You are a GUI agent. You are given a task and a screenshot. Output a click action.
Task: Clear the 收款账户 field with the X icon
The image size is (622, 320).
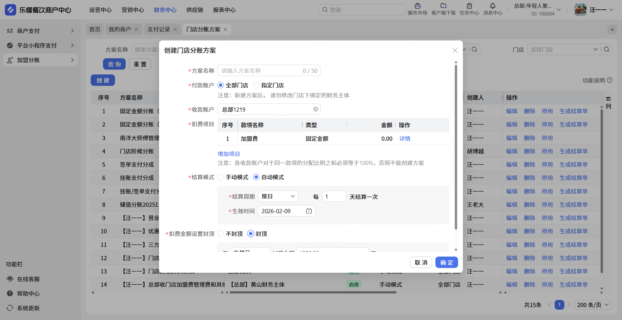pyautogui.click(x=316, y=109)
